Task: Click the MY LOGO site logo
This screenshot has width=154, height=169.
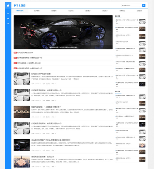Action: pos(20,5)
